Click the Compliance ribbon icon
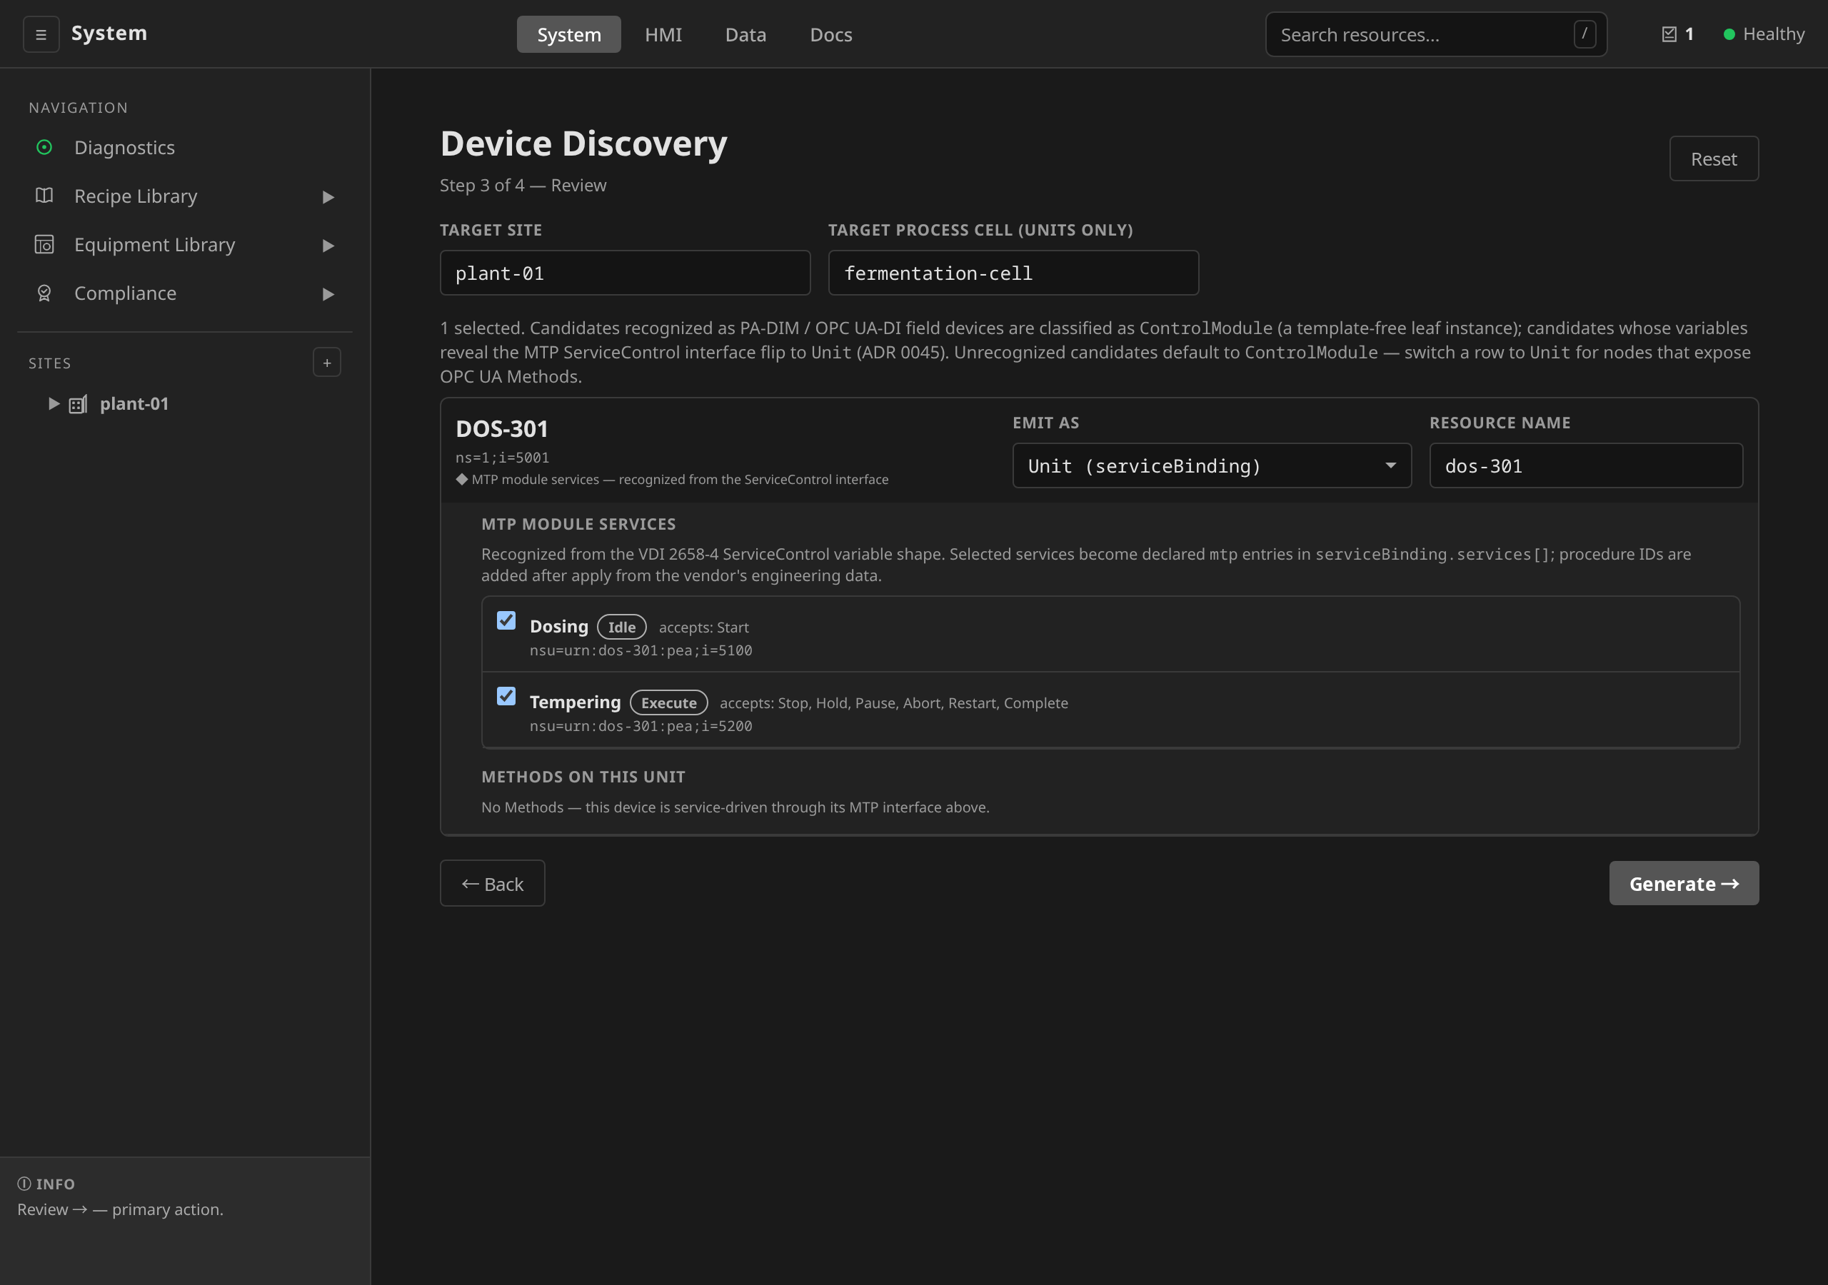Image resolution: width=1828 pixels, height=1285 pixels. [44, 293]
